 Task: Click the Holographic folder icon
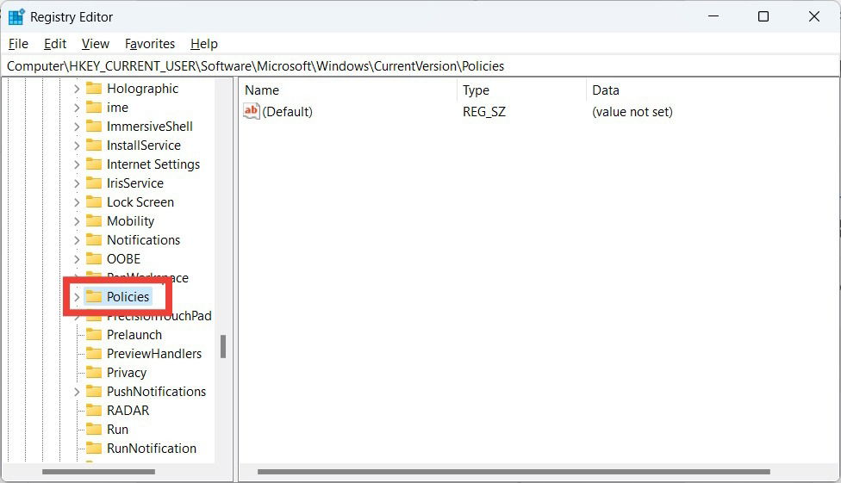pyautogui.click(x=94, y=88)
